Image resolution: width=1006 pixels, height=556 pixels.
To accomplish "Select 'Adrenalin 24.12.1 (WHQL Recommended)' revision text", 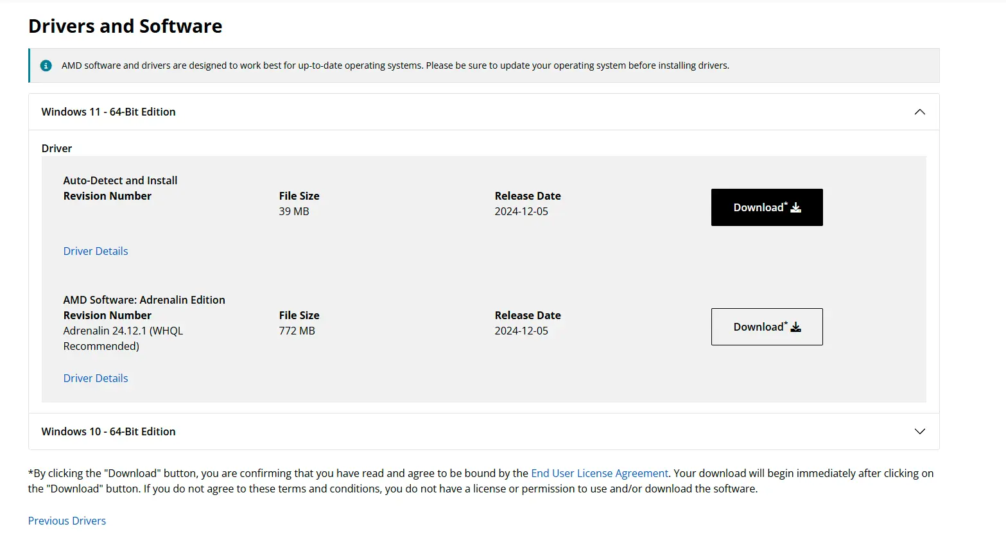I will point(123,338).
